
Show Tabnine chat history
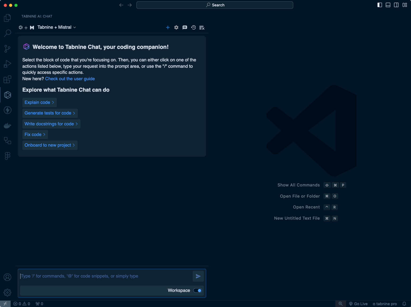point(194,27)
